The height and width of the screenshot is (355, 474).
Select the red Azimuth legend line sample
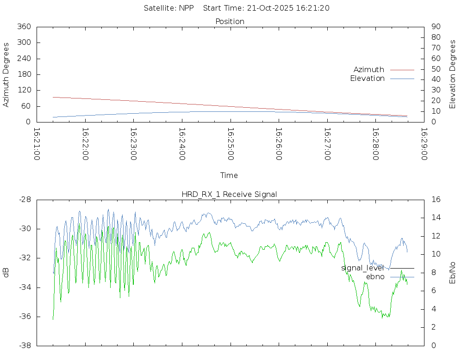[402, 69]
